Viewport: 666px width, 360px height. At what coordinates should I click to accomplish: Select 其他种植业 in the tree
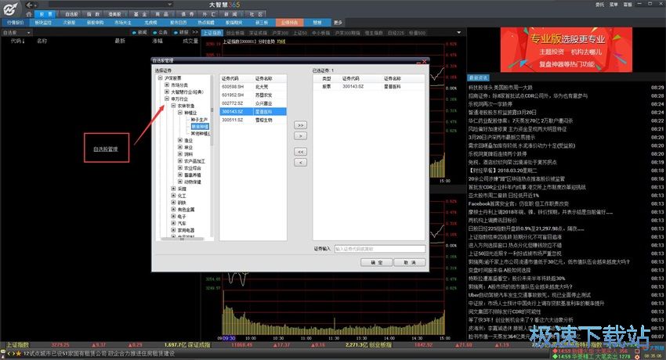[201, 134]
